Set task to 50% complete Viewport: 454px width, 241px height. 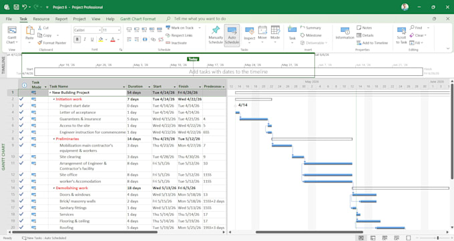[x=144, y=29]
